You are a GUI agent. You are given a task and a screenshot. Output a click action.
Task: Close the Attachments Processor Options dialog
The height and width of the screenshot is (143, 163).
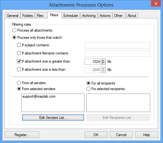pyautogui.click(x=156, y=4)
